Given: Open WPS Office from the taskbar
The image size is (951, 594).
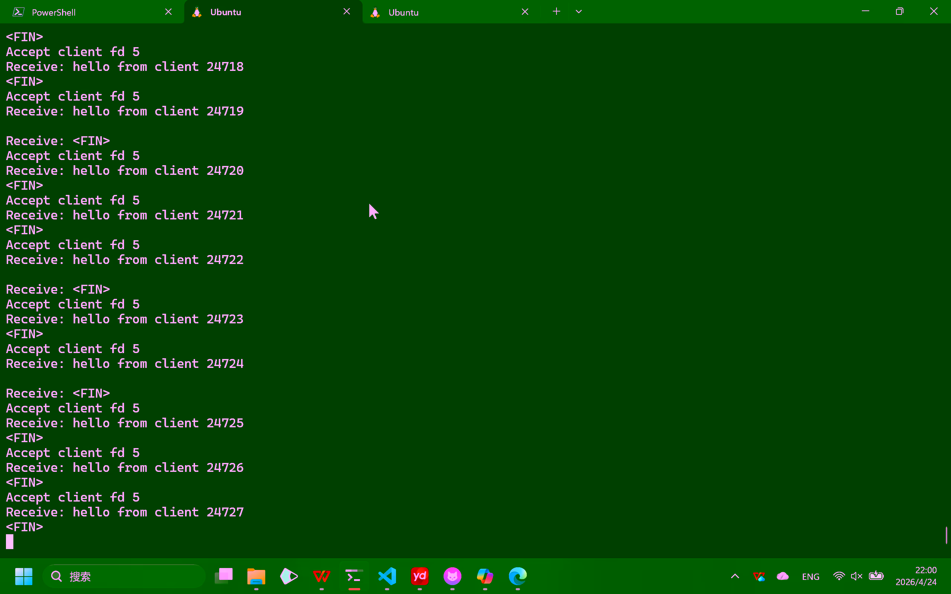Looking at the screenshot, I should [321, 576].
